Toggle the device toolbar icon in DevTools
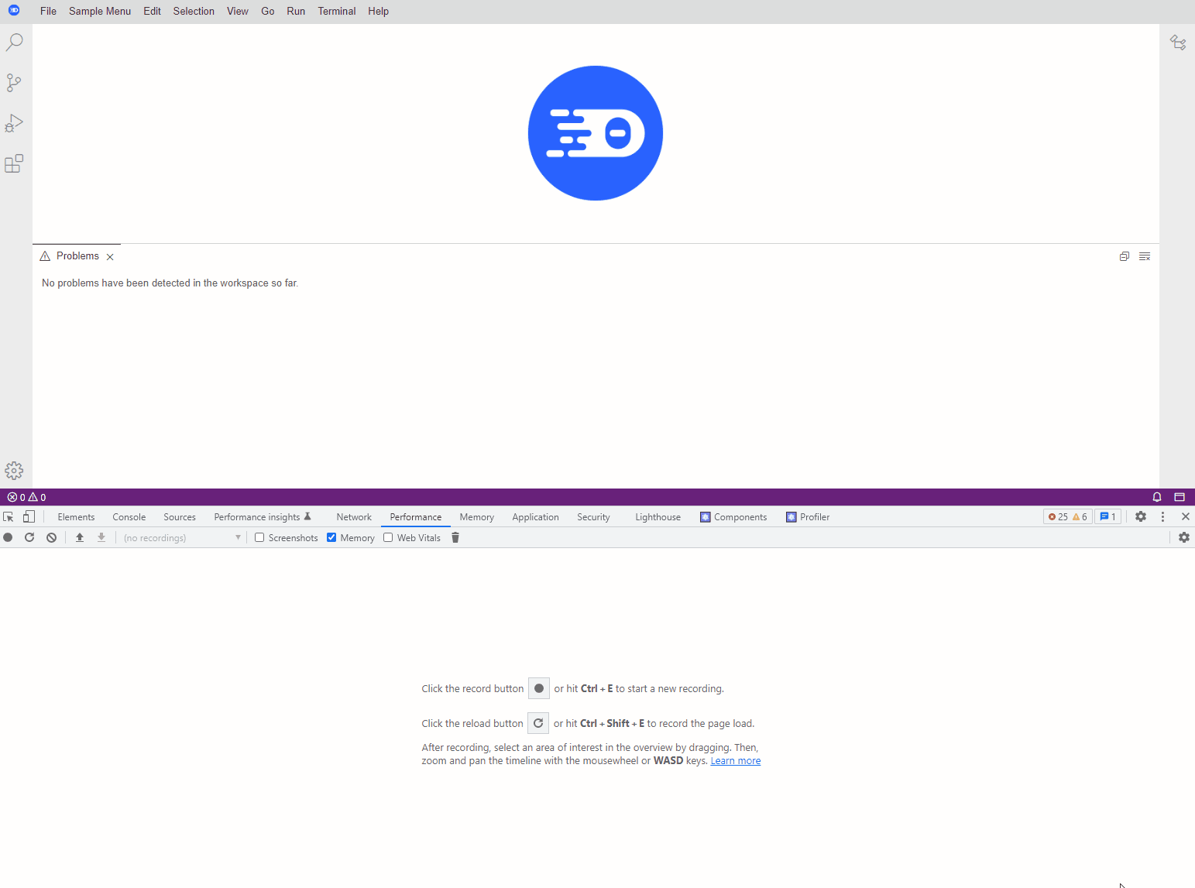The image size is (1195, 888). click(x=29, y=516)
